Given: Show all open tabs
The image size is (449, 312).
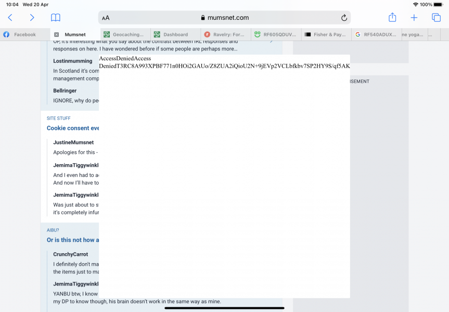Looking at the screenshot, I should pyautogui.click(x=436, y=17).
